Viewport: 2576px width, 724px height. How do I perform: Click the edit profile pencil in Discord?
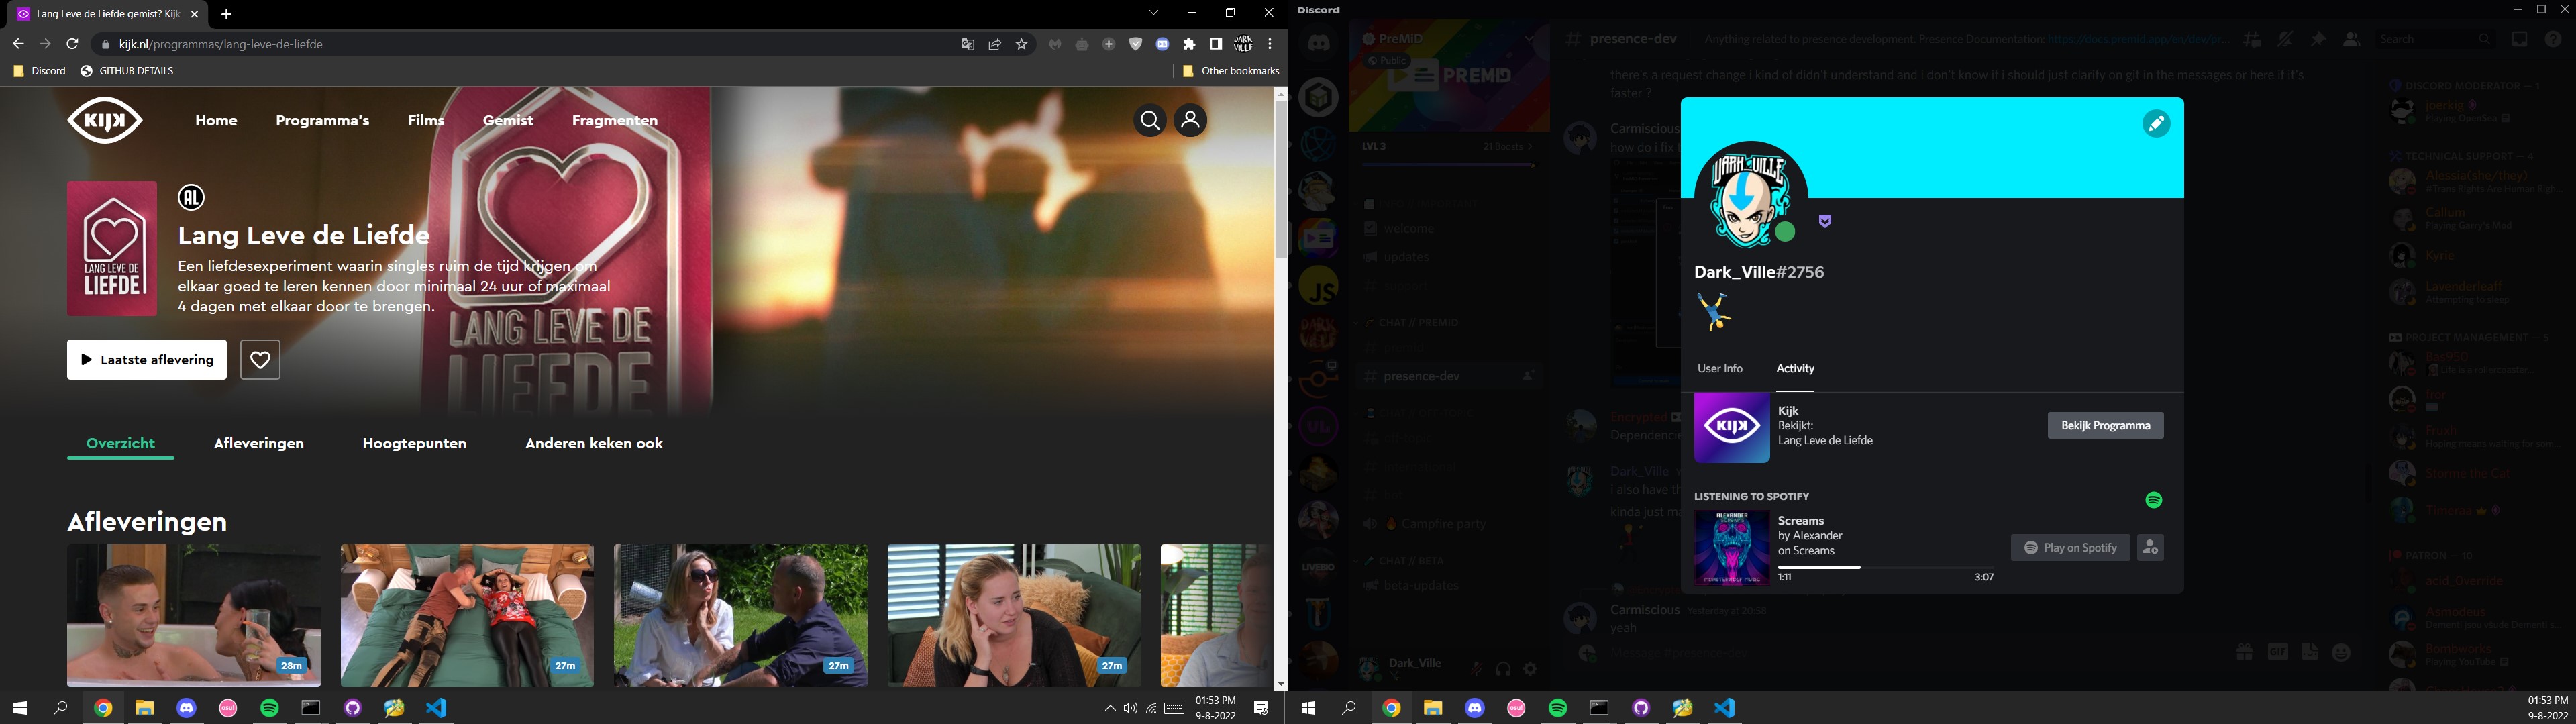(2156, 123)
